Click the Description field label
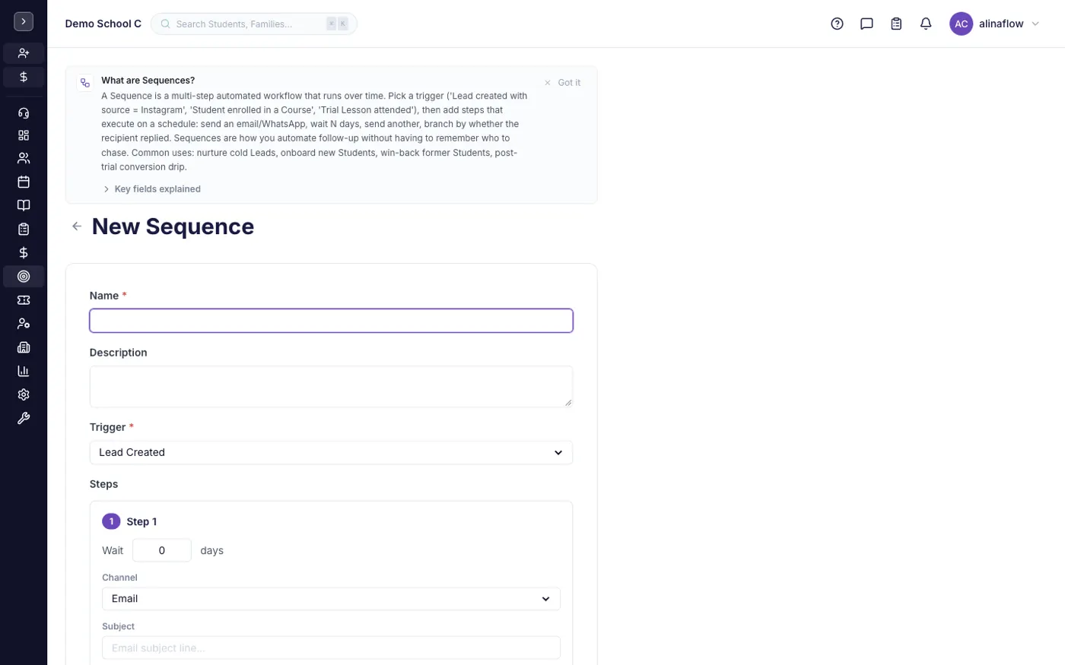Screen dimensions: 1065x665 pos(119,353)
